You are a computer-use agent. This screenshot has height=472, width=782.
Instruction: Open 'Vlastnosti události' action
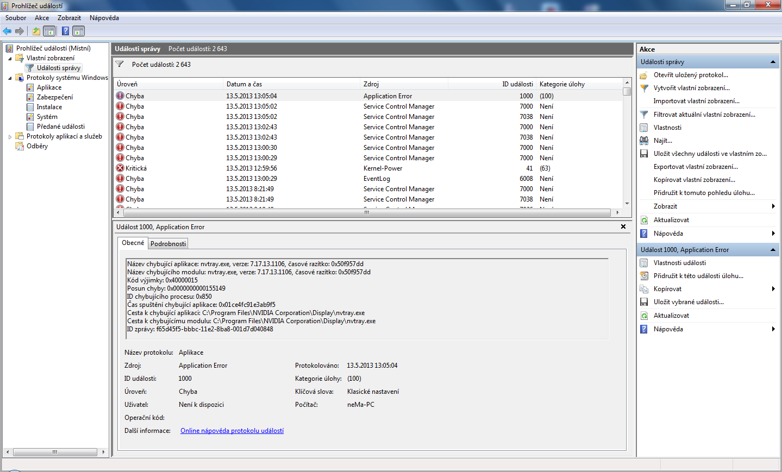680,263
